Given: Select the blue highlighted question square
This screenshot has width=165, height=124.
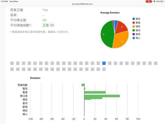Looking at the screenshot, I should (104, 63).
